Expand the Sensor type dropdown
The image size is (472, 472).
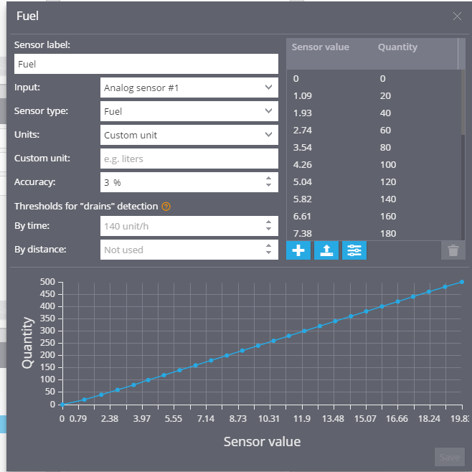(189, 111)
